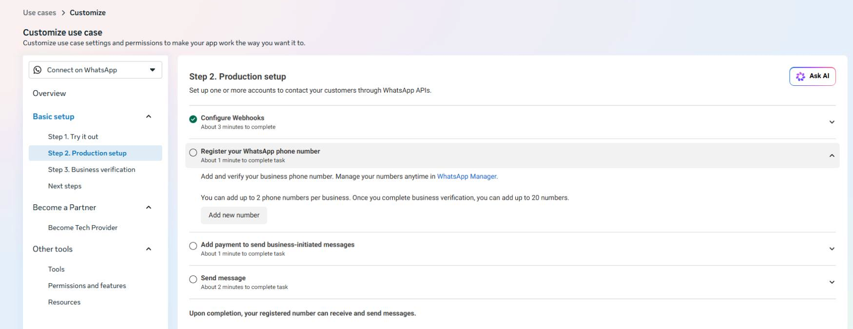Image resolution: width=853 pixels, height=329 pixels.
Task: Click the 'About 2 minutes to complete task' text
Action: [244, 287]
